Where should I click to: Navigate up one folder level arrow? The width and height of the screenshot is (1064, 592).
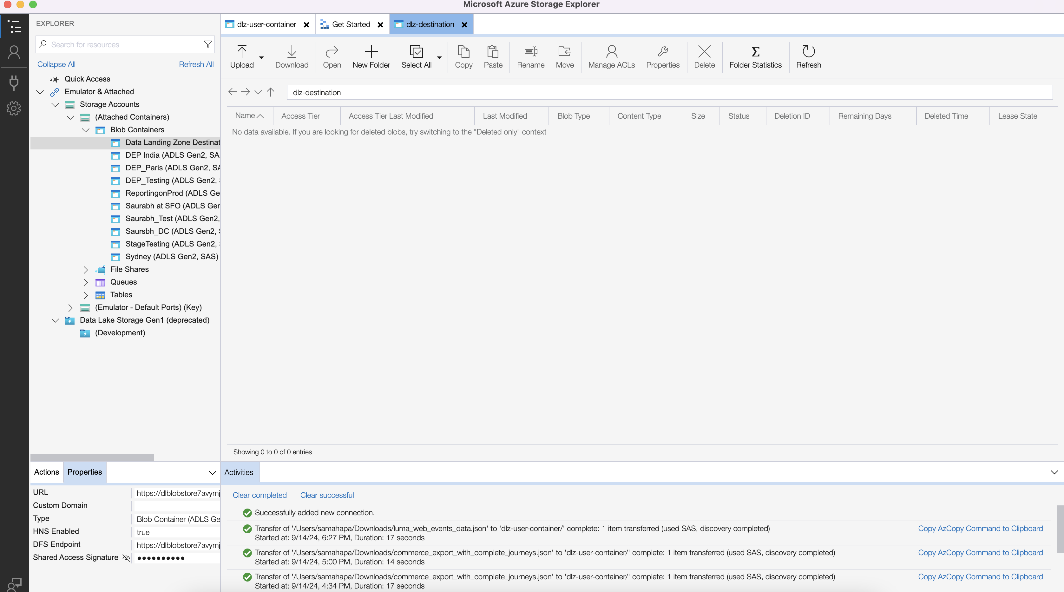pos(271,92)
